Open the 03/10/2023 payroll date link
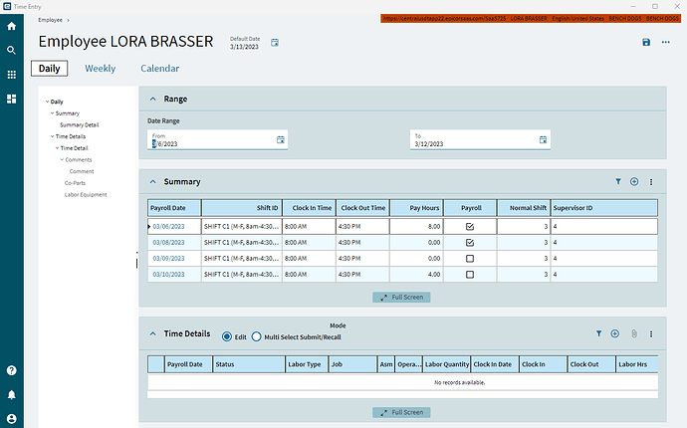 tap(168, 275)
